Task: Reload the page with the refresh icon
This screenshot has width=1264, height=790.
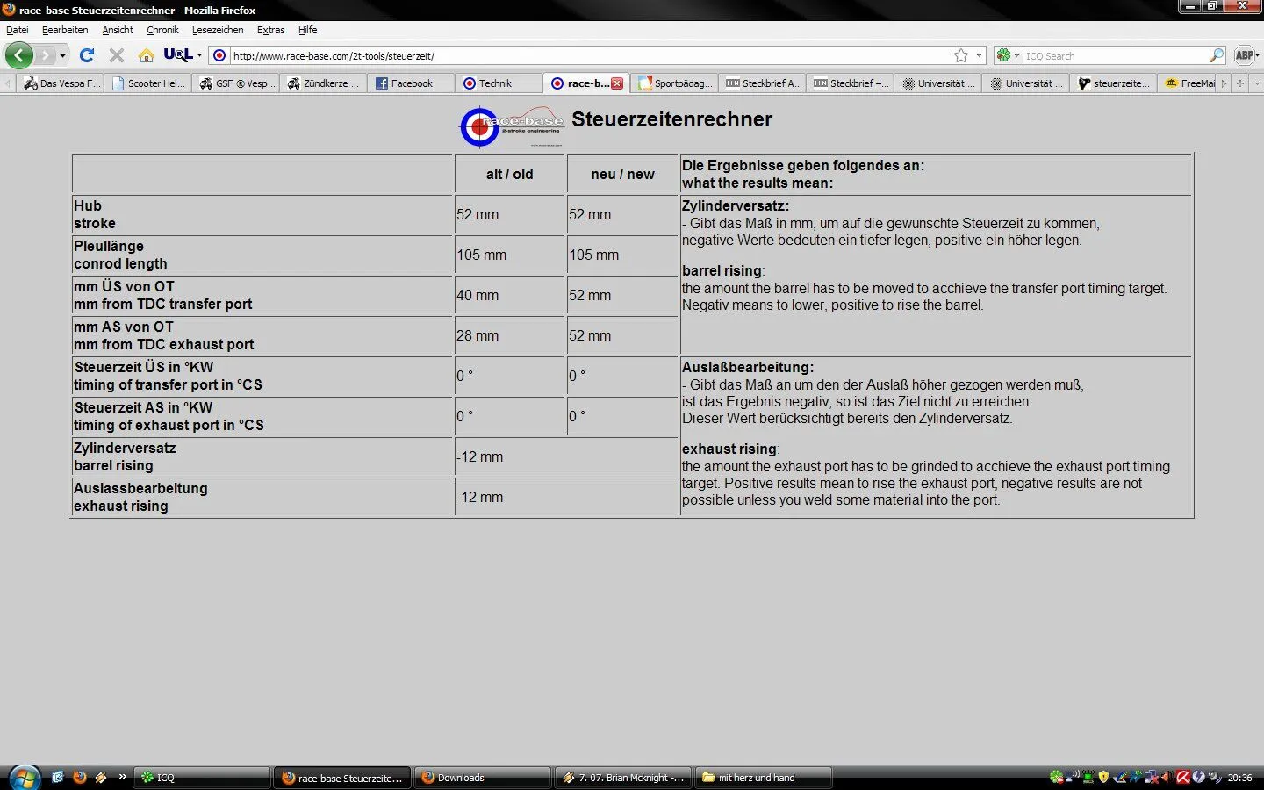Action: (87, 55)
